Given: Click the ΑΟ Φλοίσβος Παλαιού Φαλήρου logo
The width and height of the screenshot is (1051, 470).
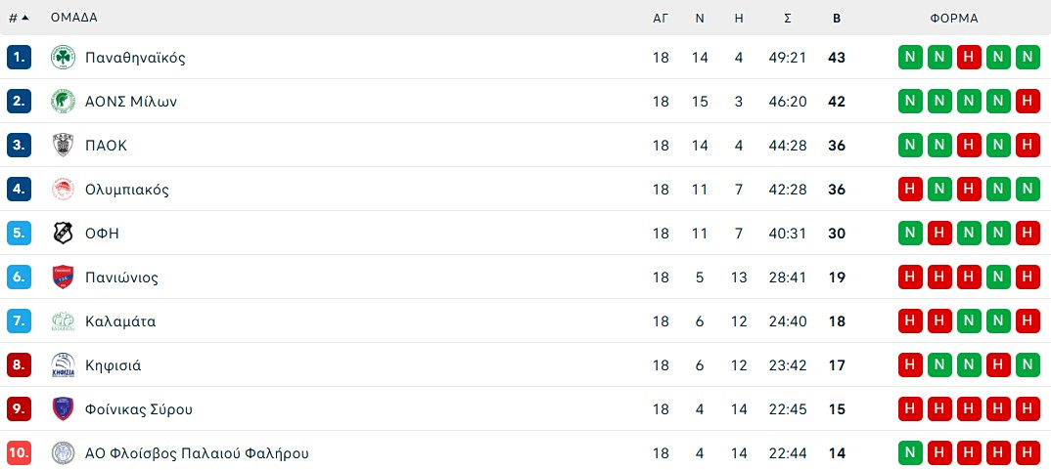Looking at the screenshot, I should (x=63, y=453).
